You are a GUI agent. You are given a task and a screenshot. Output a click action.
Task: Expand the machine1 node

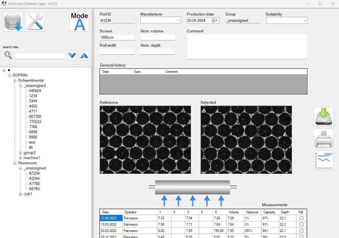click(20, 158)
